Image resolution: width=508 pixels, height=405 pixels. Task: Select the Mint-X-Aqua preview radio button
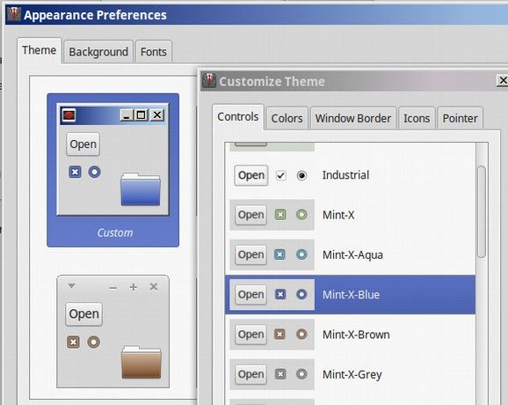click(301, 254)
